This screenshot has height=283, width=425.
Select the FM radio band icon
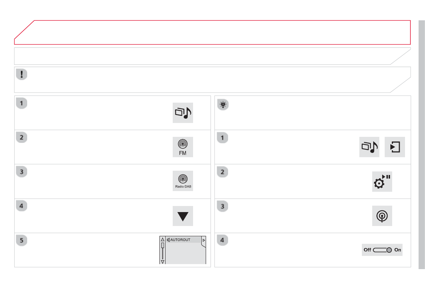(183, 147)
